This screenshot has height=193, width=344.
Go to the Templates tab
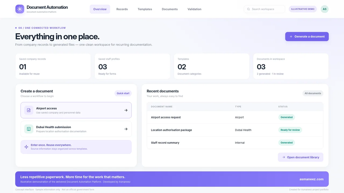click(145, 9)
